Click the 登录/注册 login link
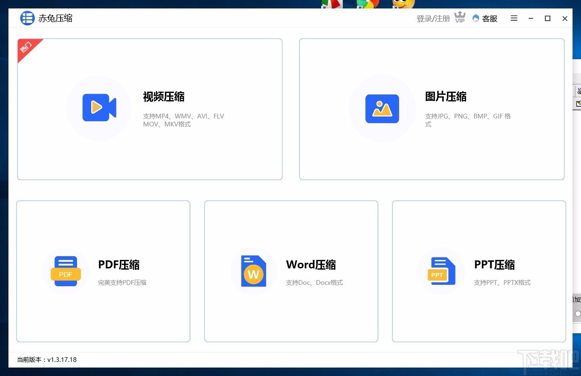581x376 pixels. coord(432,18)
